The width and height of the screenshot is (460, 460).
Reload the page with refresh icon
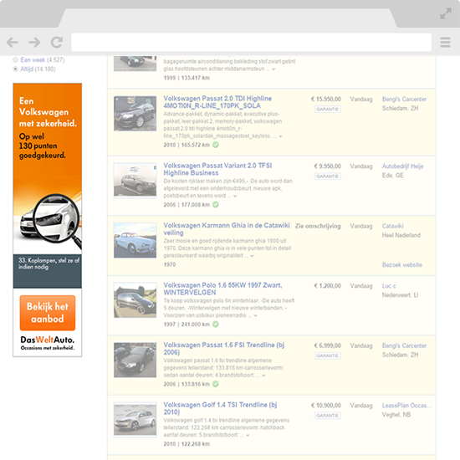tap(57, 43)
